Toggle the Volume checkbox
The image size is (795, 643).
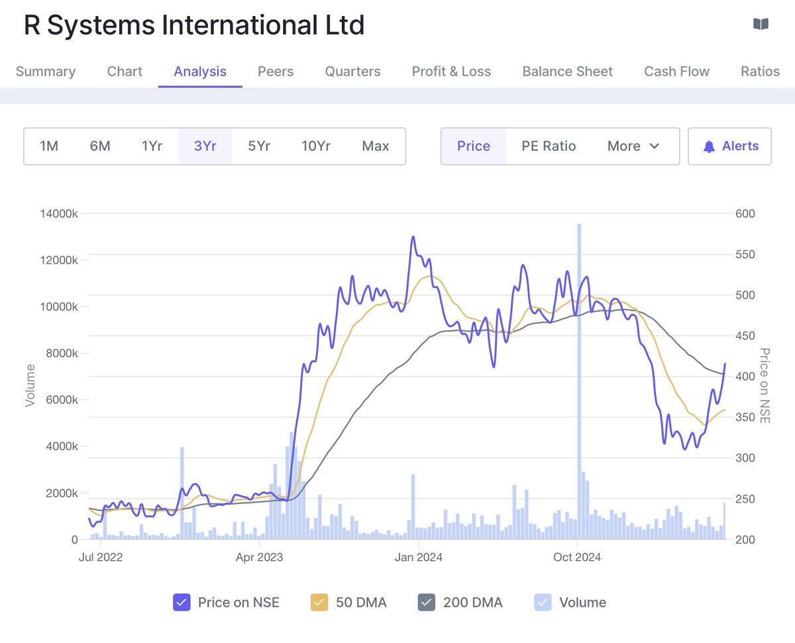click(x=543, y=603)
